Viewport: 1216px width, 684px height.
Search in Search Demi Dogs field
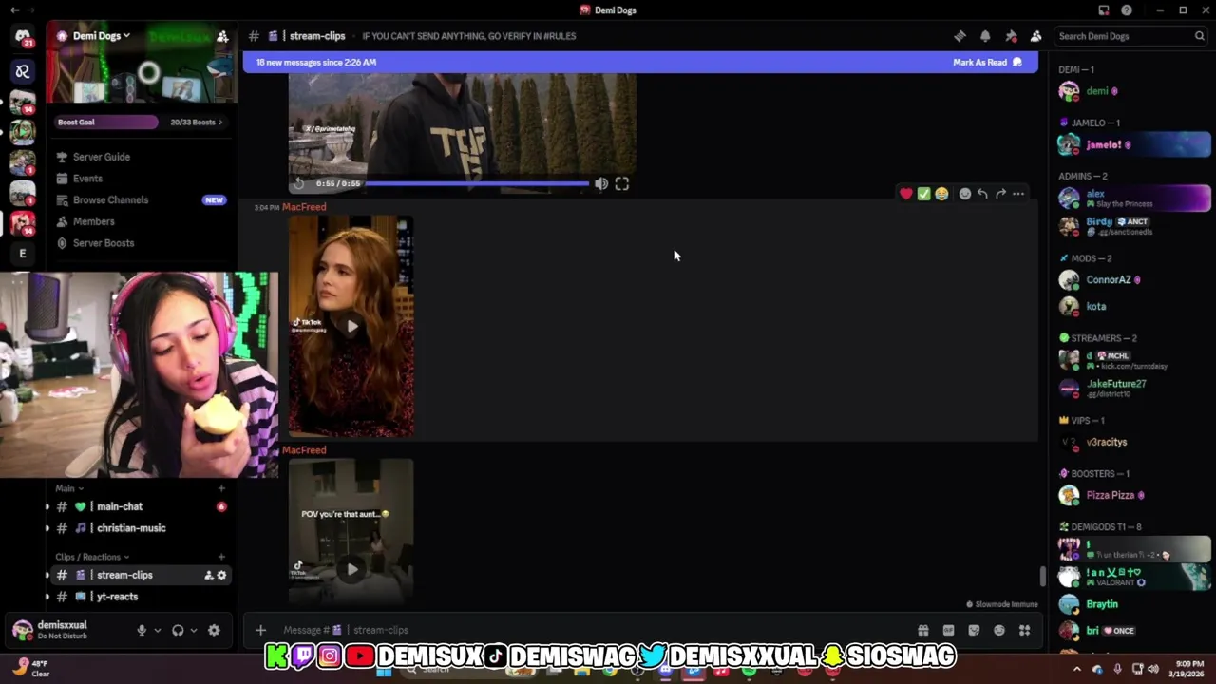[x=1130, y=36]
